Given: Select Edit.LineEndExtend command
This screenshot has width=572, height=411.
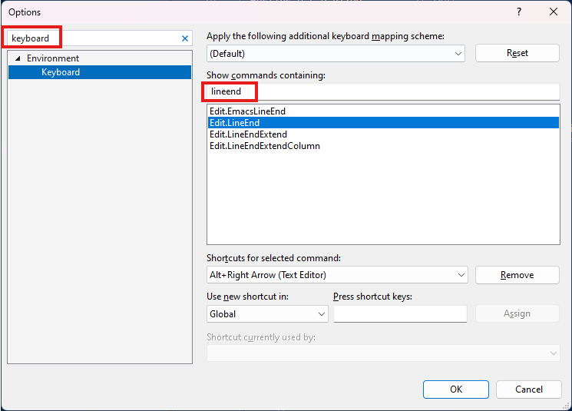Looking at the screenshot, I should (383, 134).
